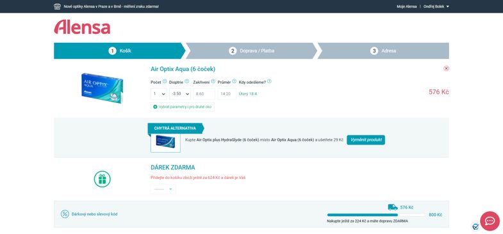Click the new opticians banner text

coord(111,6)
